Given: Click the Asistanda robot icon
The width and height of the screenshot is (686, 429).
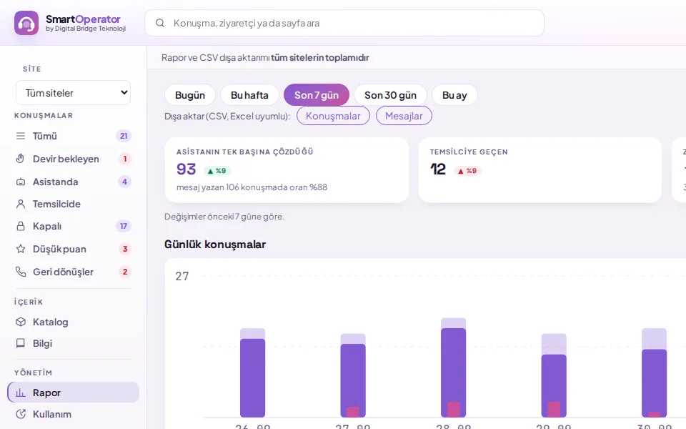Looking at the screenshot, I should pos(21,182).
